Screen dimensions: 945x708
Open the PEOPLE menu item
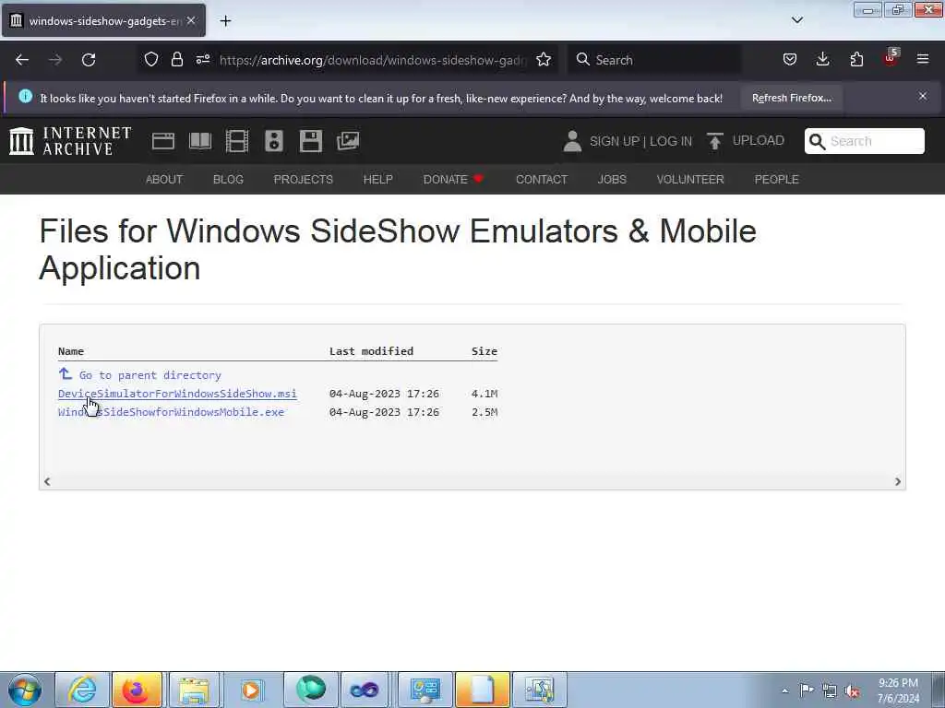(x=776, y=180)
